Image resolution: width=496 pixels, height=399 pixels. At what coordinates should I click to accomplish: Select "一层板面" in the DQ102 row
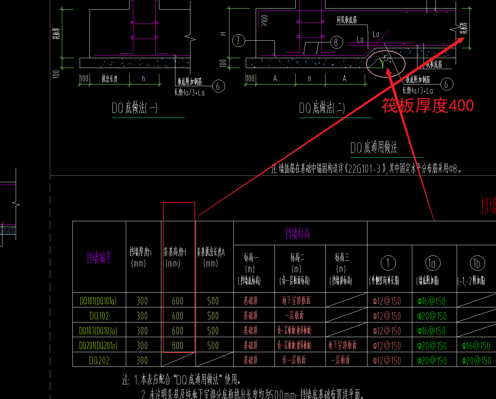coord(294,316)
